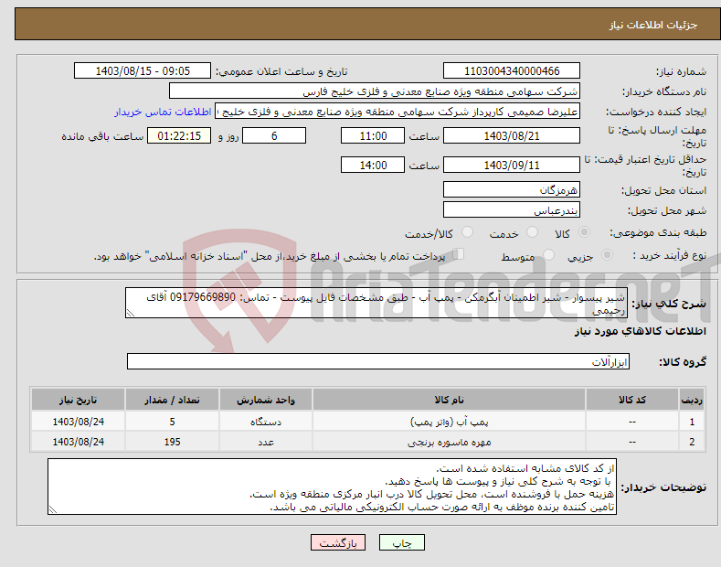Click the گروه کالا field ابزارآلات

378,361
